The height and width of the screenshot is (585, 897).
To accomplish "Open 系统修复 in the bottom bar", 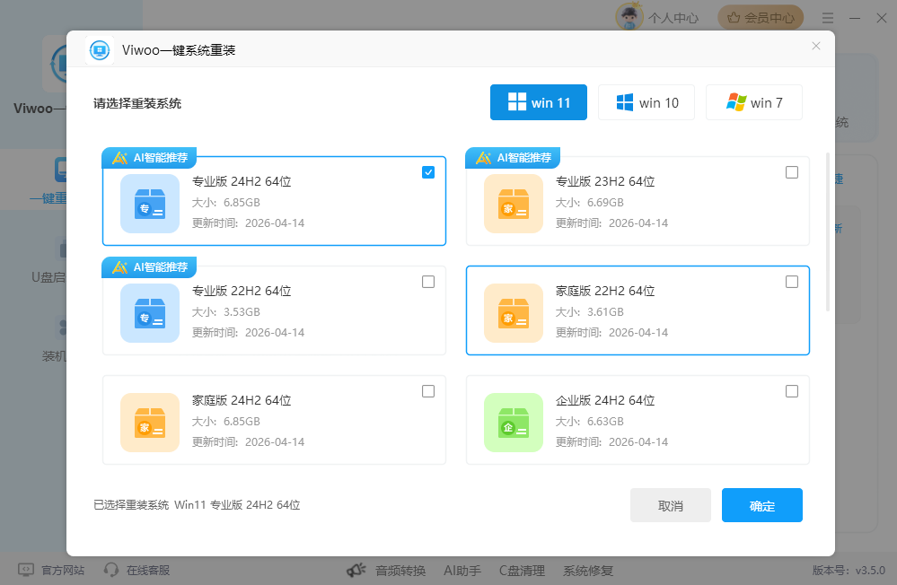I will click(588, 571).
